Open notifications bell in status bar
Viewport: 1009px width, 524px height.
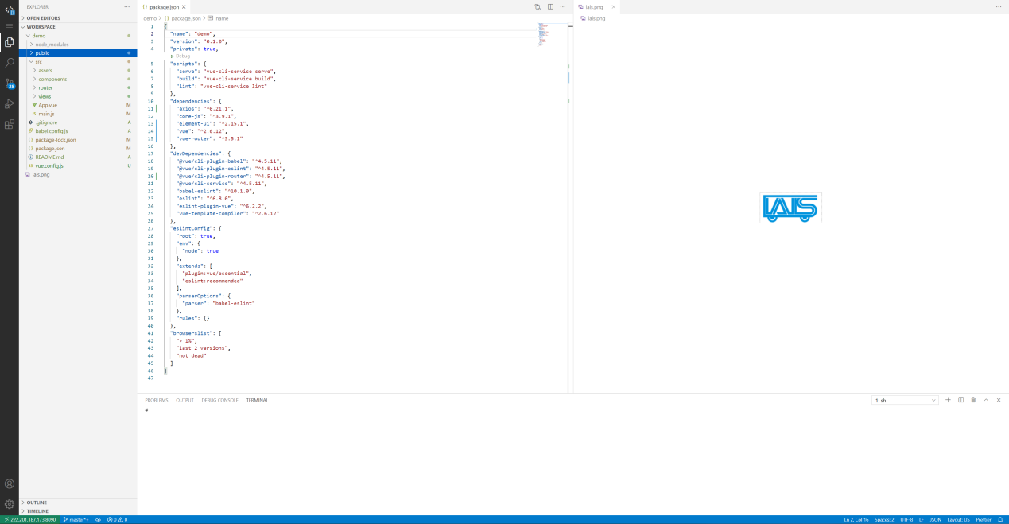(1000, 519)
